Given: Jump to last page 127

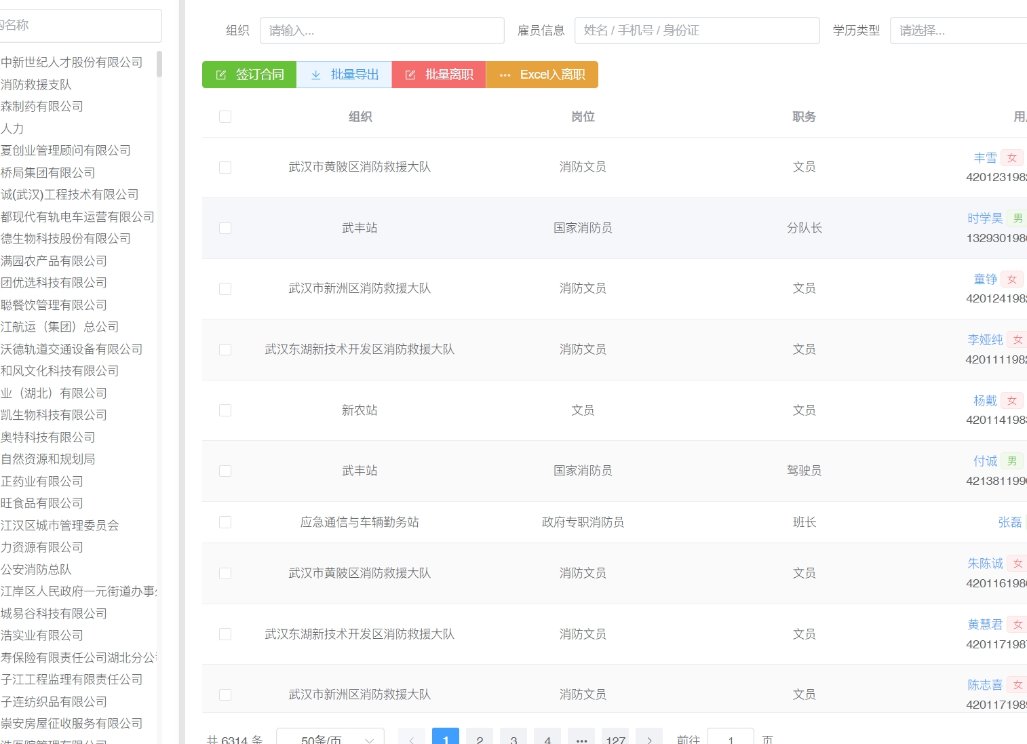Looking at the screenshot, I should coord(615,739).
